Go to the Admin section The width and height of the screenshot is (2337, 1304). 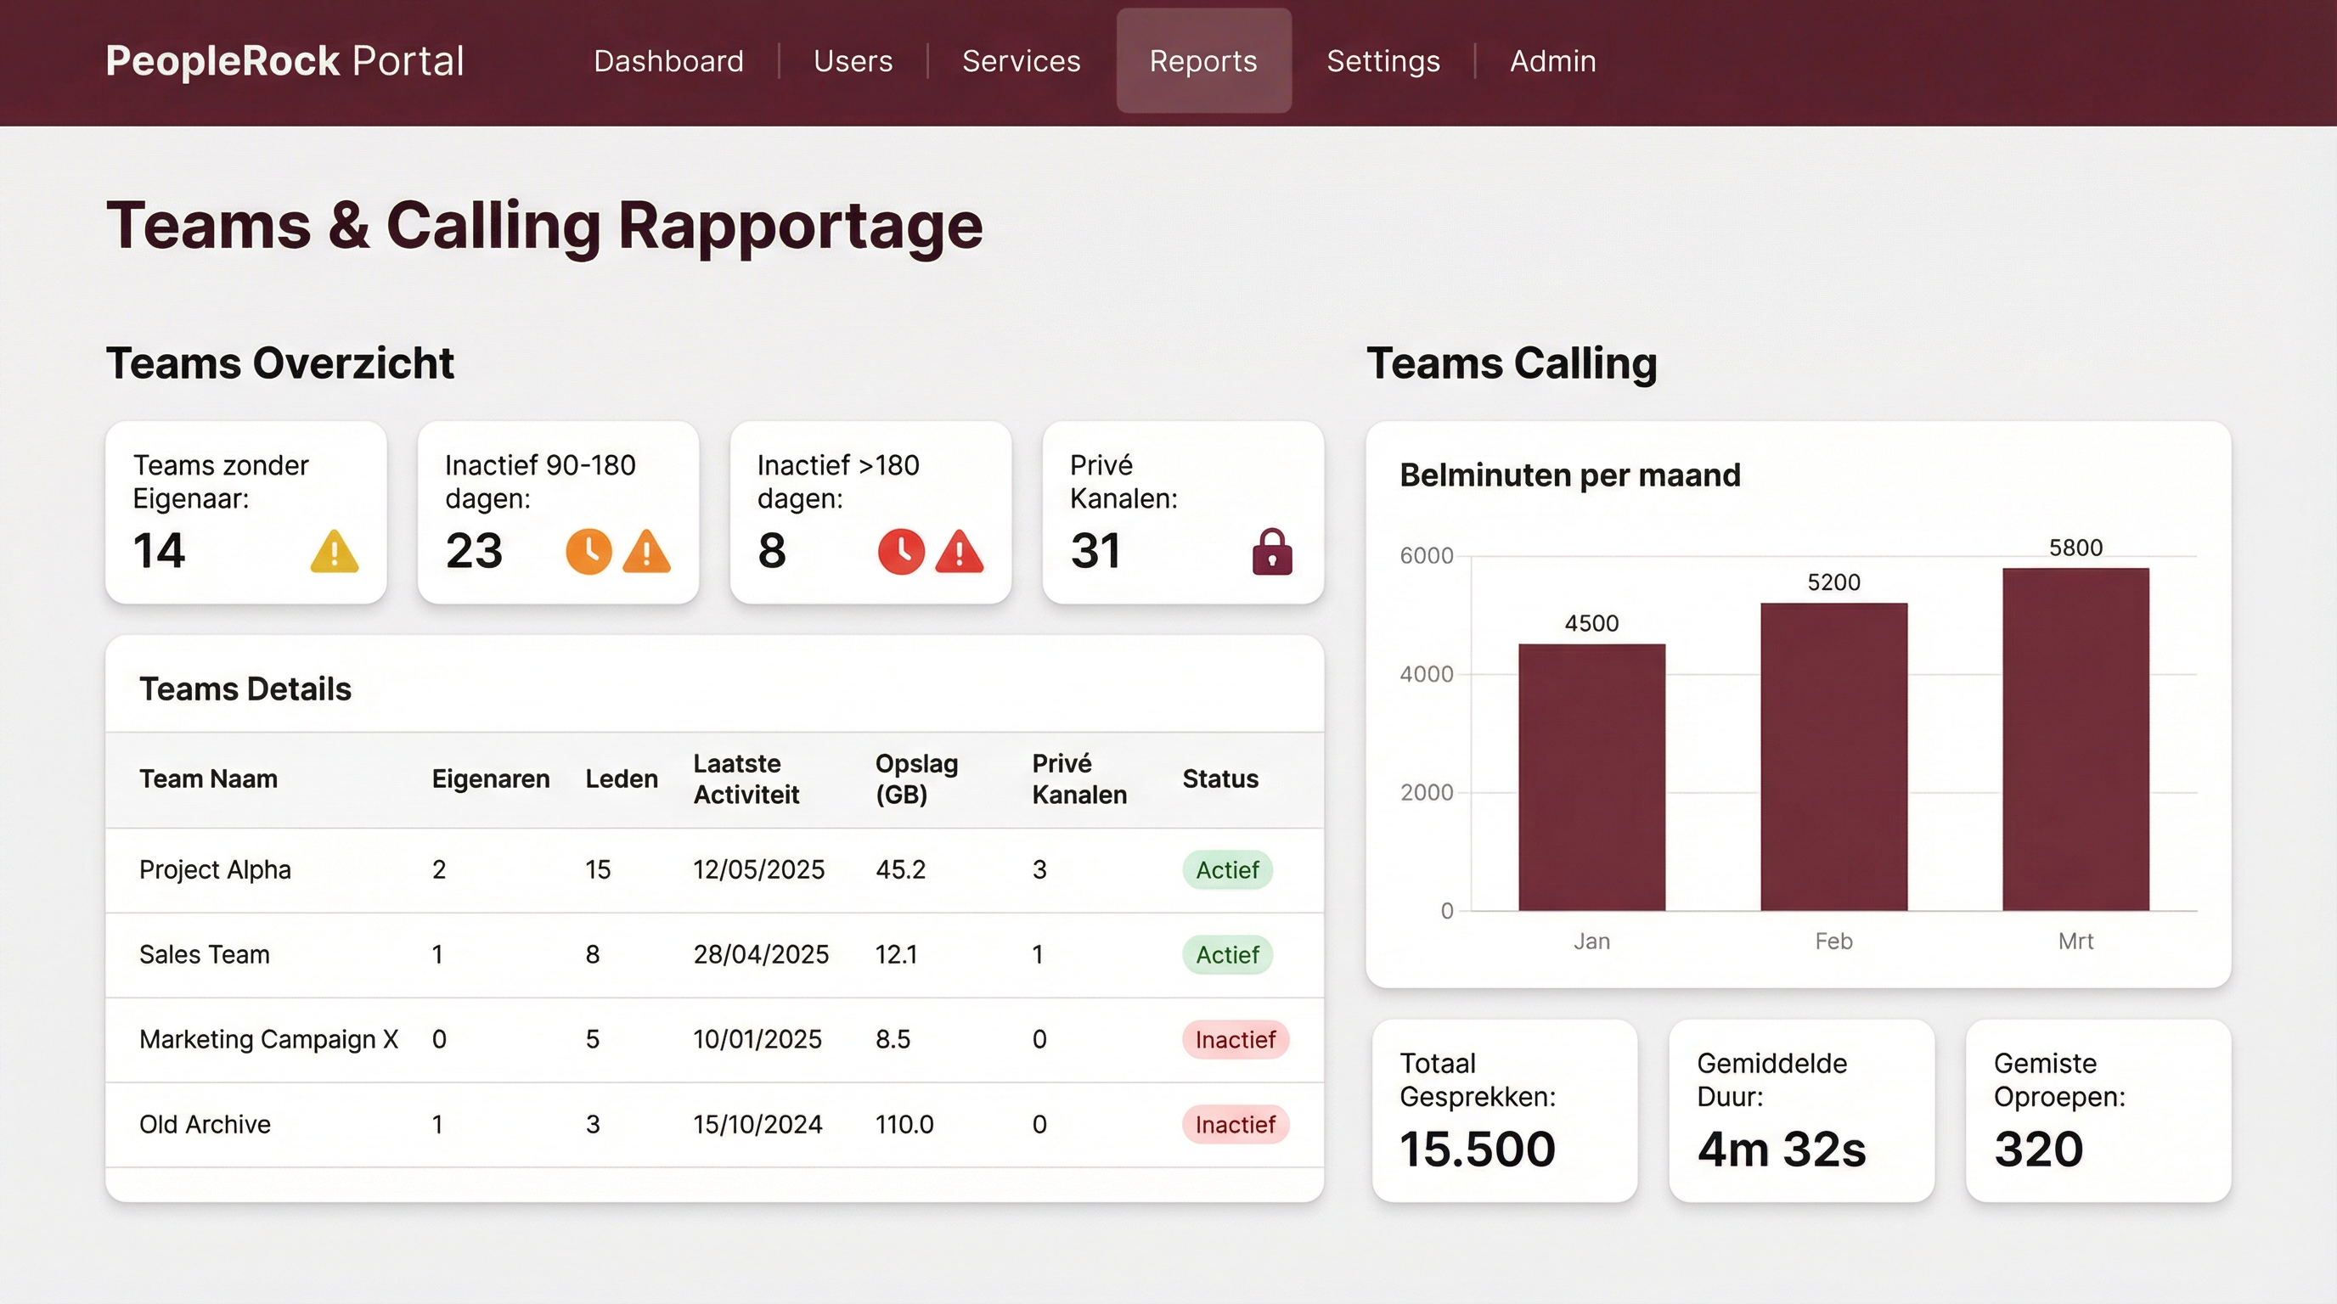tap(1553, 59)
